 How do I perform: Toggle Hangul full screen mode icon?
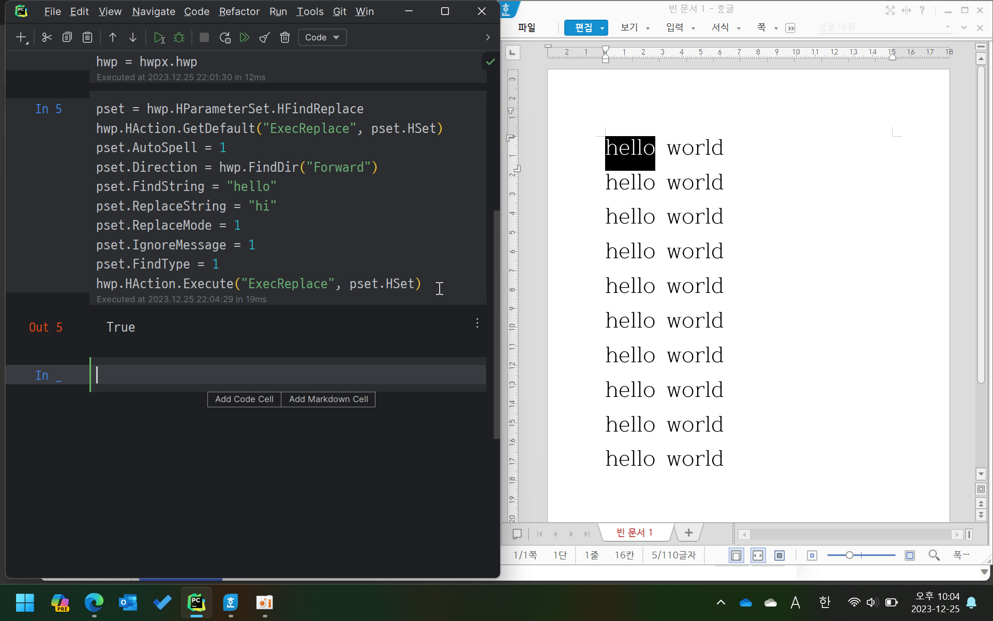[890, 10]
